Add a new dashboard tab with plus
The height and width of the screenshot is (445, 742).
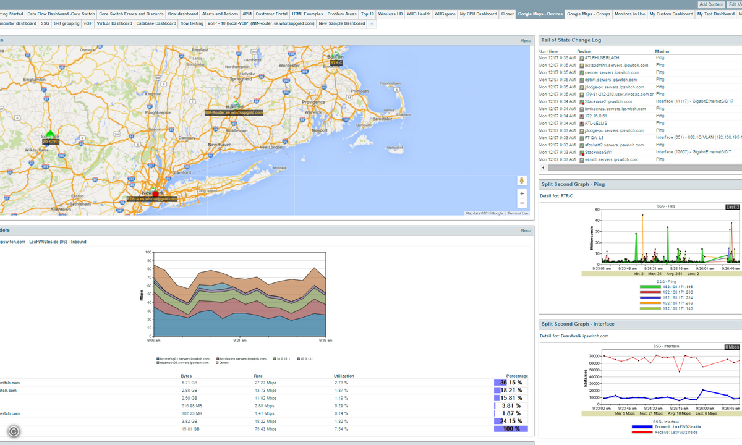372,23
